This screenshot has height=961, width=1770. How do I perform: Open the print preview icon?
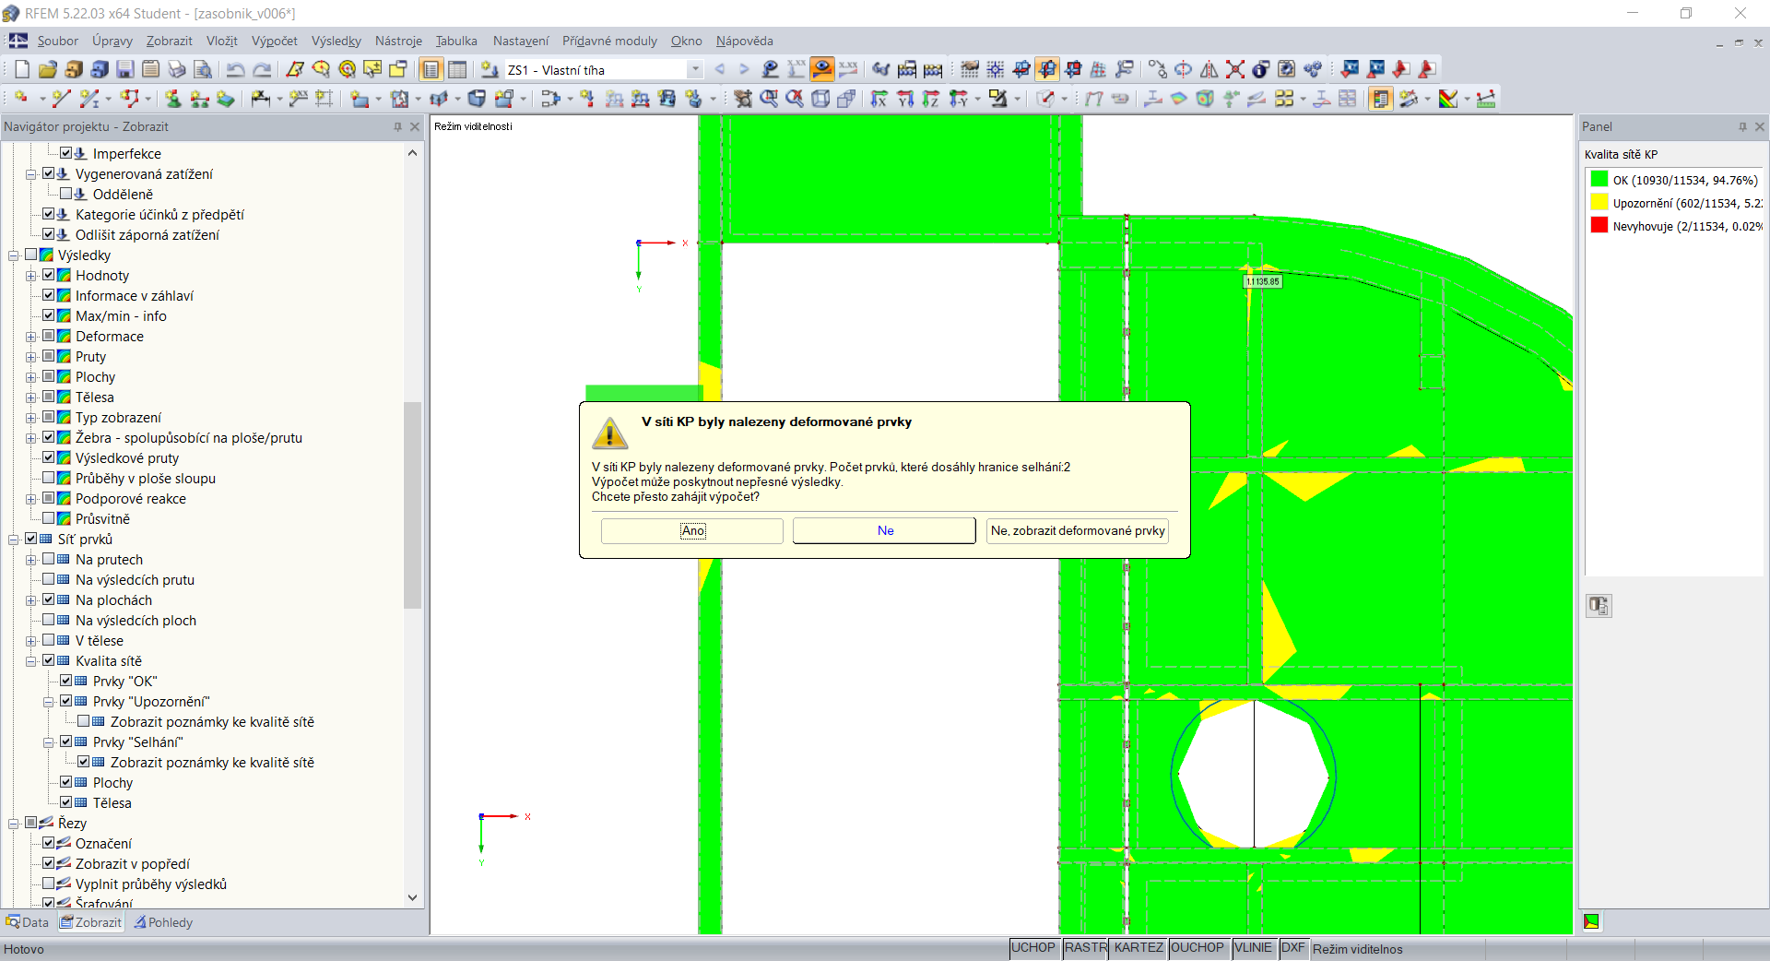tap(203, 69)
